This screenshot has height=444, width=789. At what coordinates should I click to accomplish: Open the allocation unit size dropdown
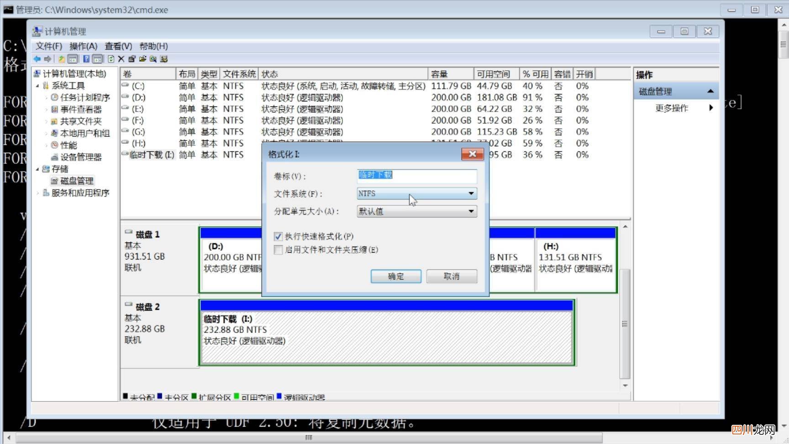417,211
